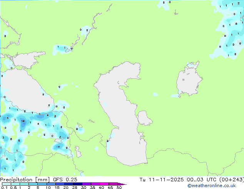
Task: Click the legend label '50'
Action: coord(119,187)
